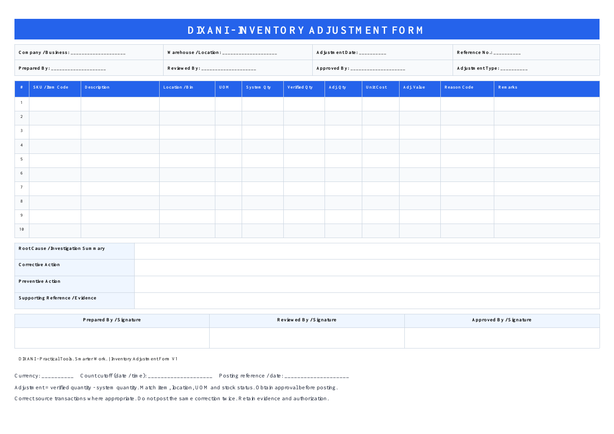Click the Approved By header blank field
Screen dimensions: 614x434
pos(378,69)
